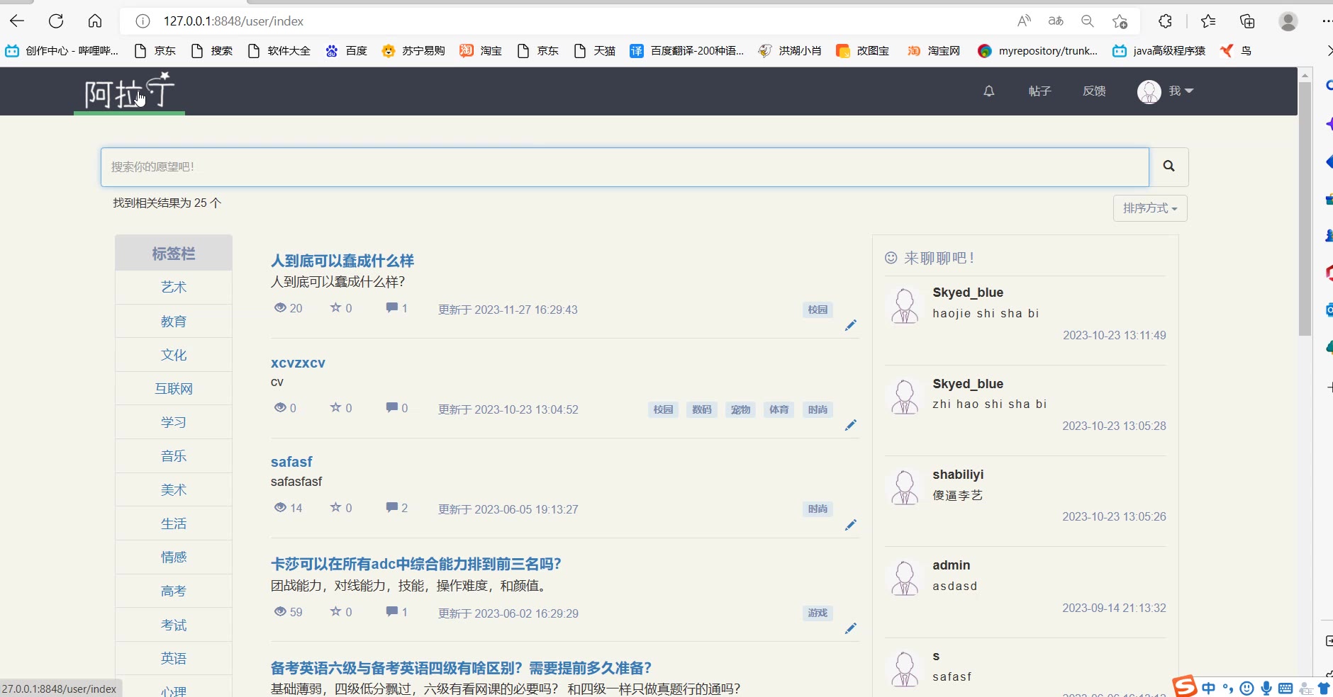Click the browser address bar URL
Viewport: 1333px width, 697px height.
233,21
